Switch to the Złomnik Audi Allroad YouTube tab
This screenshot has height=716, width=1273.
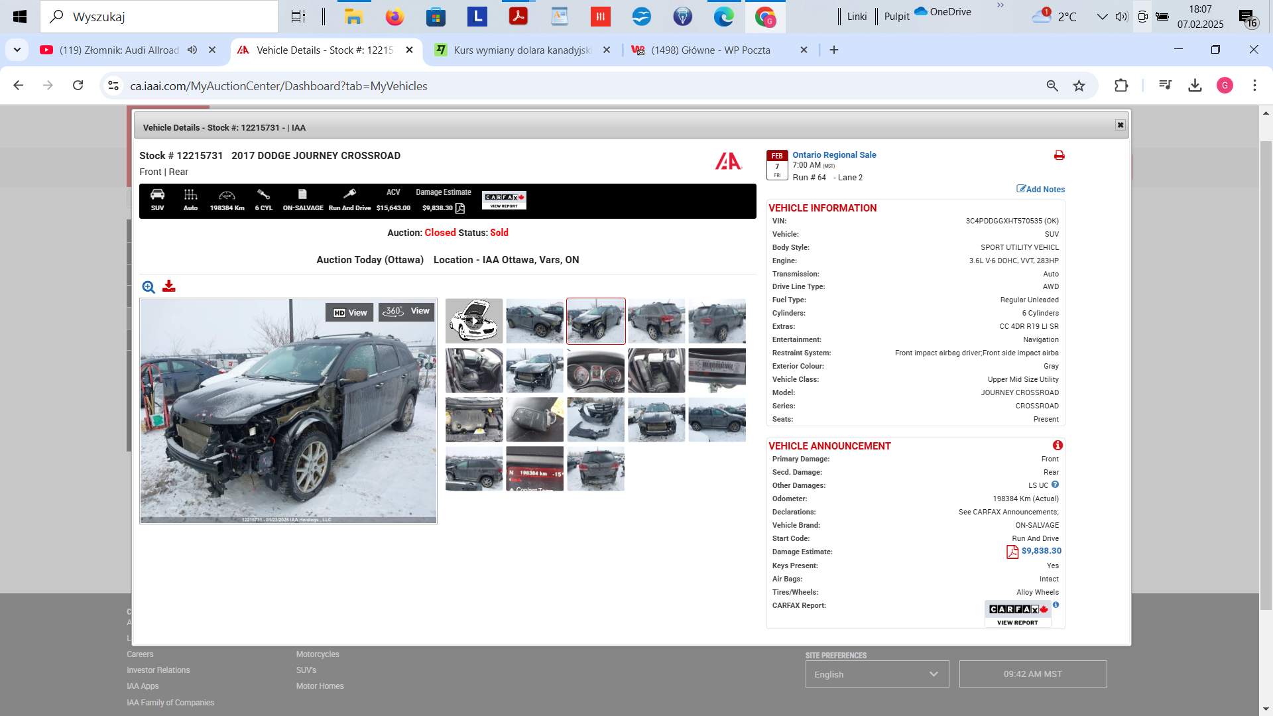point(119,50)
